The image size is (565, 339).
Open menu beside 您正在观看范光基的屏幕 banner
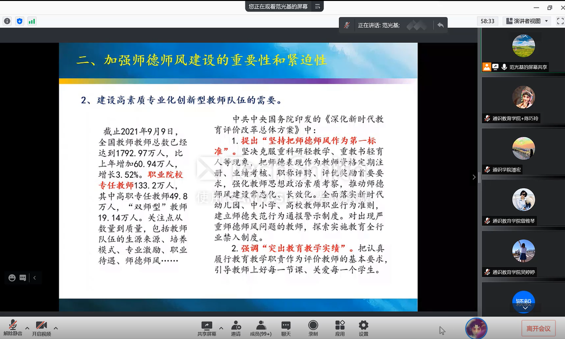click(x=318, y=6)
